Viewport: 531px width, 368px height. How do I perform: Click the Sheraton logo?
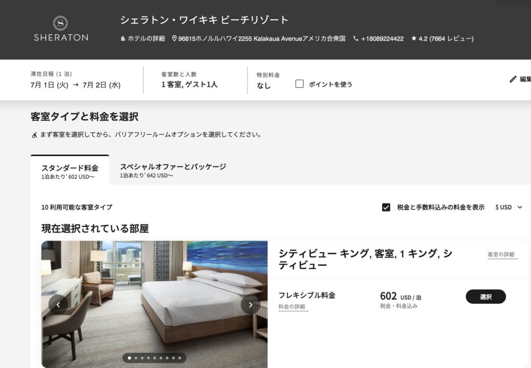[x=61, y=29]
